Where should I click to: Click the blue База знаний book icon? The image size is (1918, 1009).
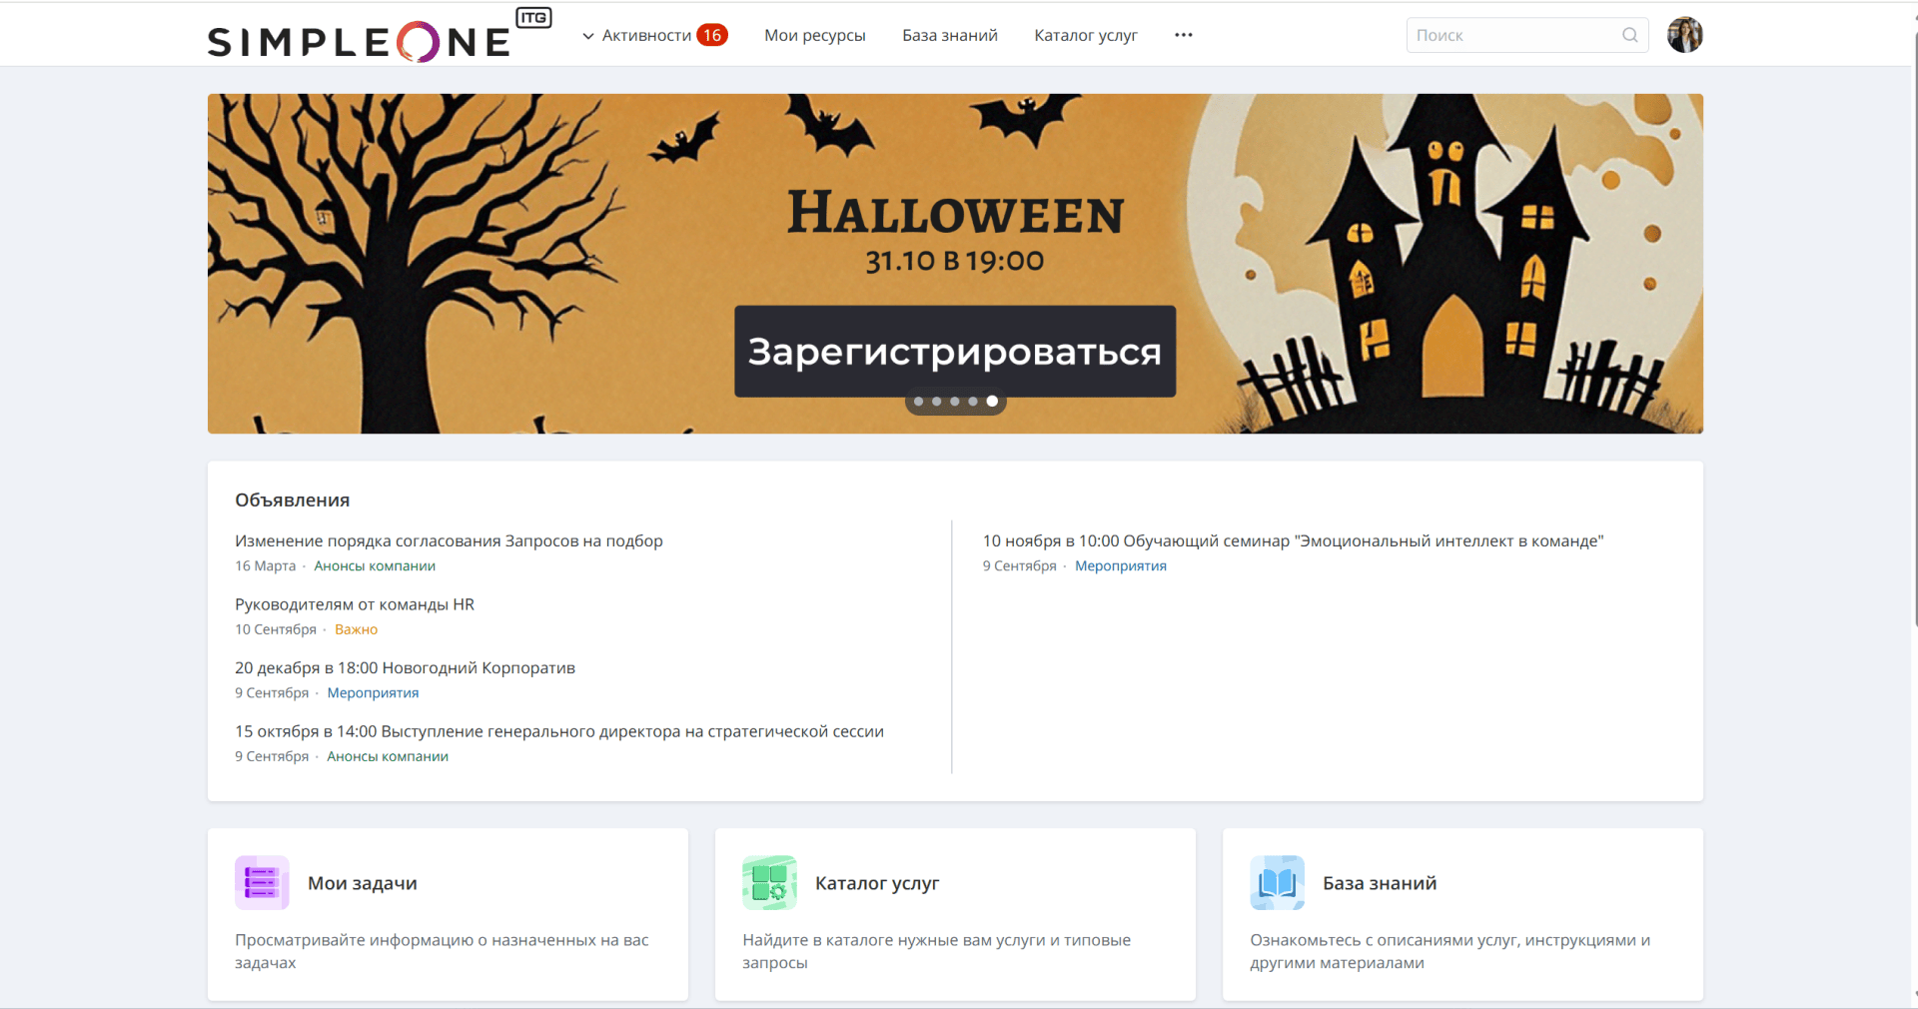pyautogui.click(x=1277, y=882)
